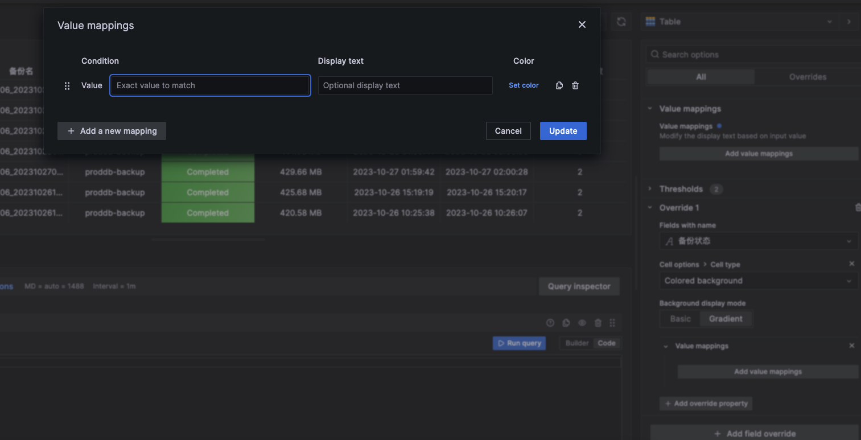Click Set color link
The image size is (861, 440).
[524, 85]
